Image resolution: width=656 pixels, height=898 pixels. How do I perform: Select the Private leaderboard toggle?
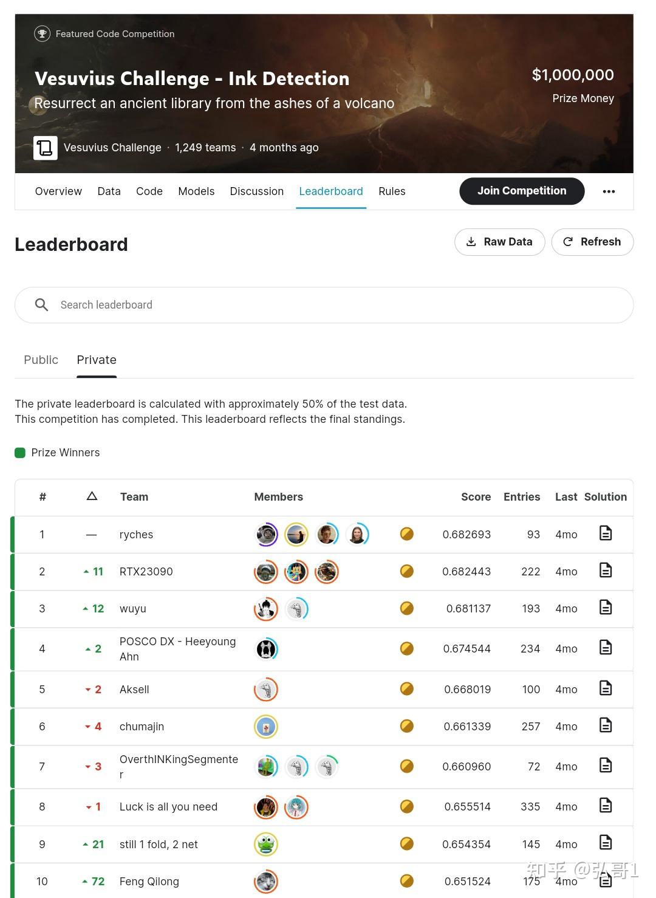tap(96, 360)
